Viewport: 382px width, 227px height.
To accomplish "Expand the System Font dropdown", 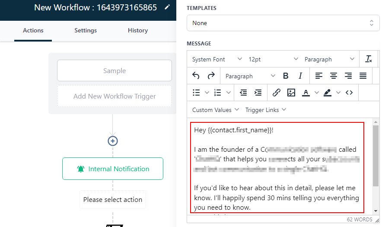I will click(217, 59).
